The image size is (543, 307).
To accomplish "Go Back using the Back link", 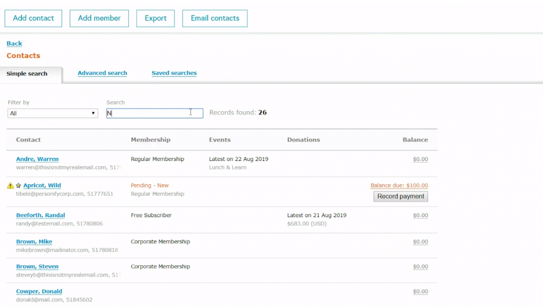I will [14, 43].
